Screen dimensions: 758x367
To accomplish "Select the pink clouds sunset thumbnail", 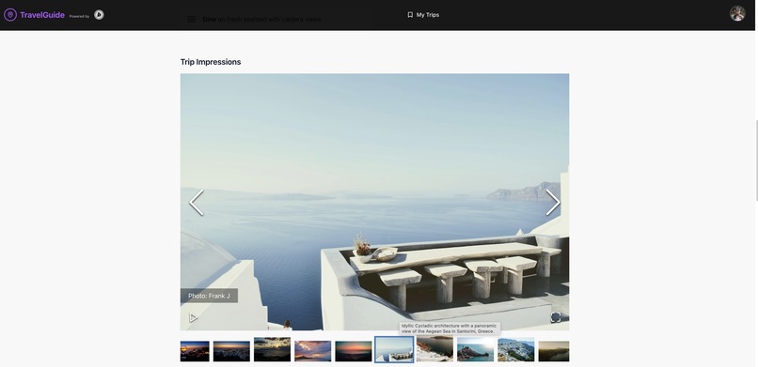I will pos(313,351).
